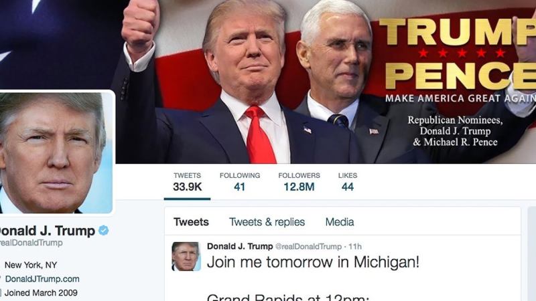Viewport: 536px width, 301px height.
Task: Open the large profile avatar photo
Action: 56,153
